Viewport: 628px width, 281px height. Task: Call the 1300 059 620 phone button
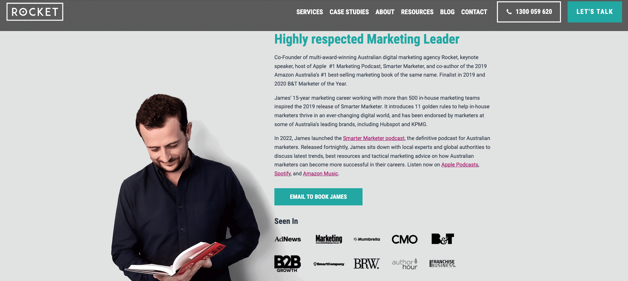pyautogui.click(x=529, y=12)
